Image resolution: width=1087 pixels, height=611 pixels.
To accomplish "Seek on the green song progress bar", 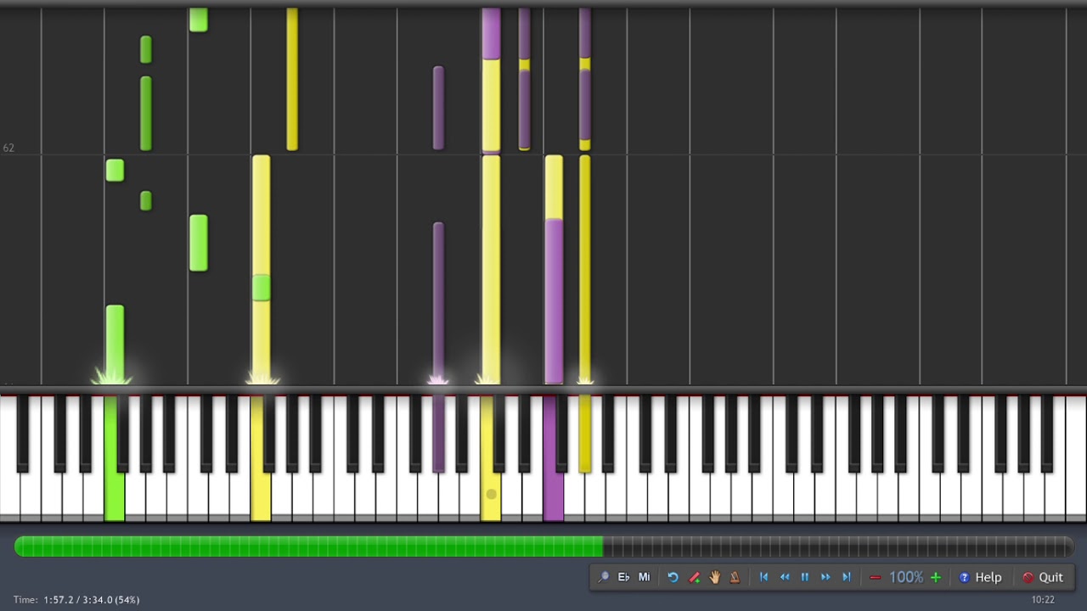I will [x=543, y=547].
